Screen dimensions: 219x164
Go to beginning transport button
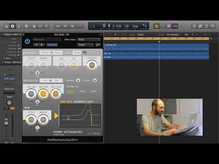(65, 26)
